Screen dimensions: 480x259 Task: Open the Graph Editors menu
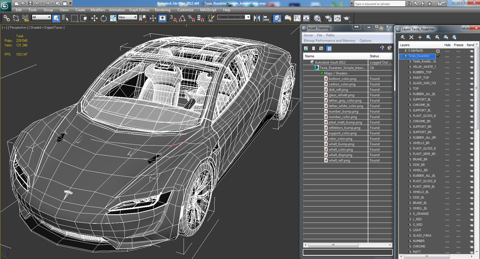(x=139, y=10)
